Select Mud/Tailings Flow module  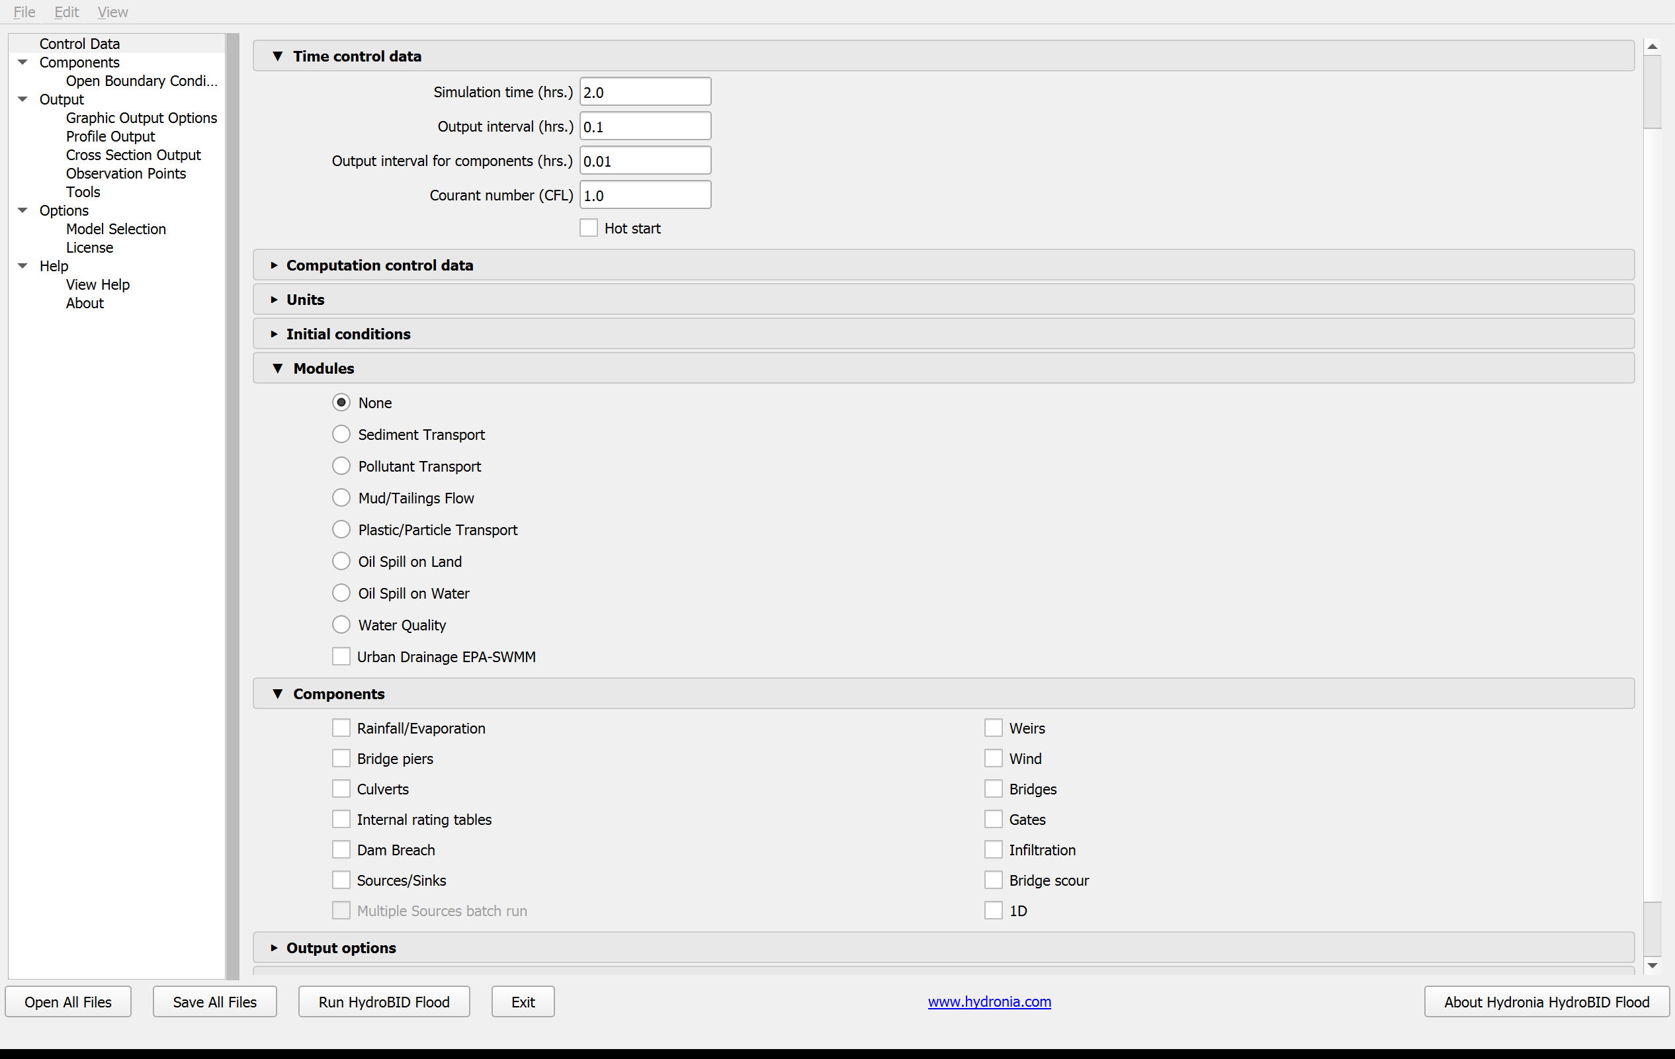pyautogui.click(x=341, y=498)
